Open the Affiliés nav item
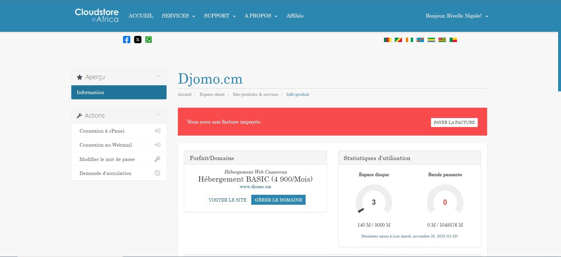Screen dimensions: 561x257 [295, 16]
